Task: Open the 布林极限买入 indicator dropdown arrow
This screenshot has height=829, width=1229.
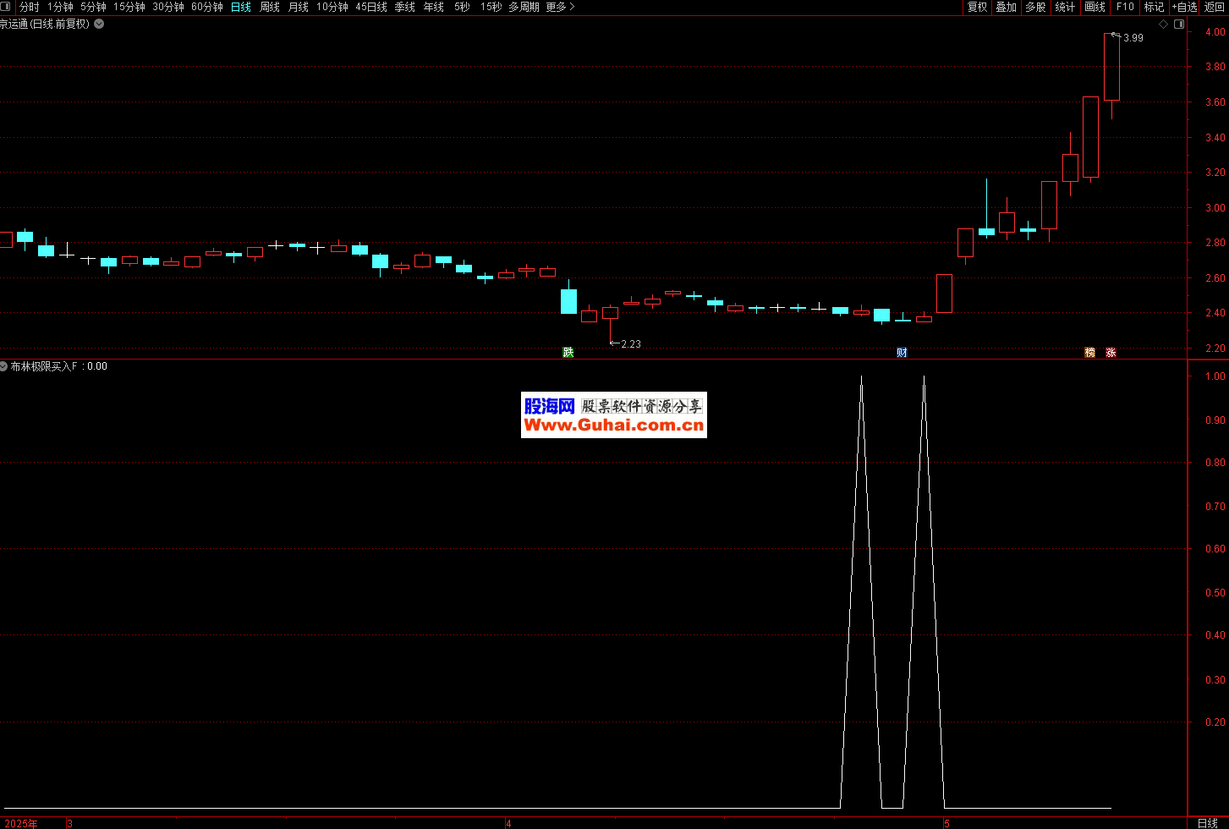Action: (4, 366)
